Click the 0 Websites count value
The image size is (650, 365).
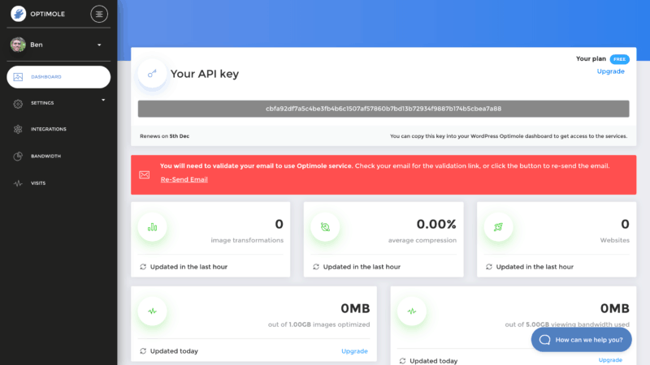625,225
